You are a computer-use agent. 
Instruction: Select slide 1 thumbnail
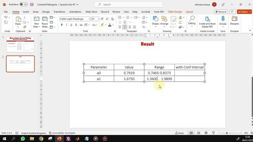point(20,44)
